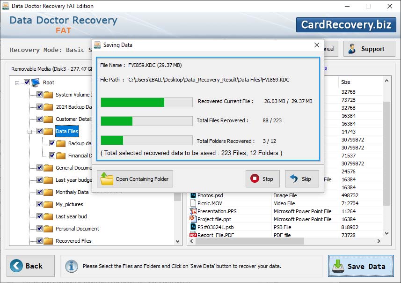Click the Recovered Files folder icon
Image resolution: width=401 pixels, height=283 pixels.
[x=48, y=241]
